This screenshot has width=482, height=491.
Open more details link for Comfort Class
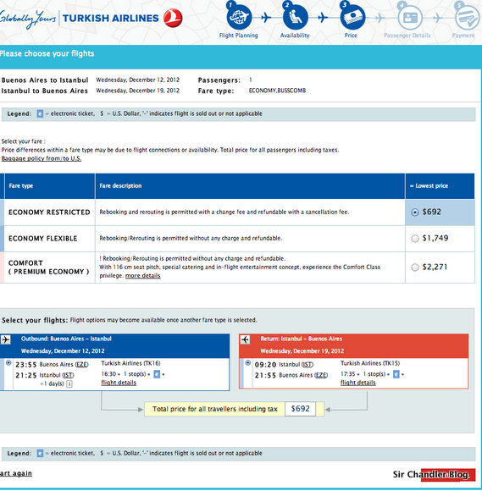tap(142, 276)
